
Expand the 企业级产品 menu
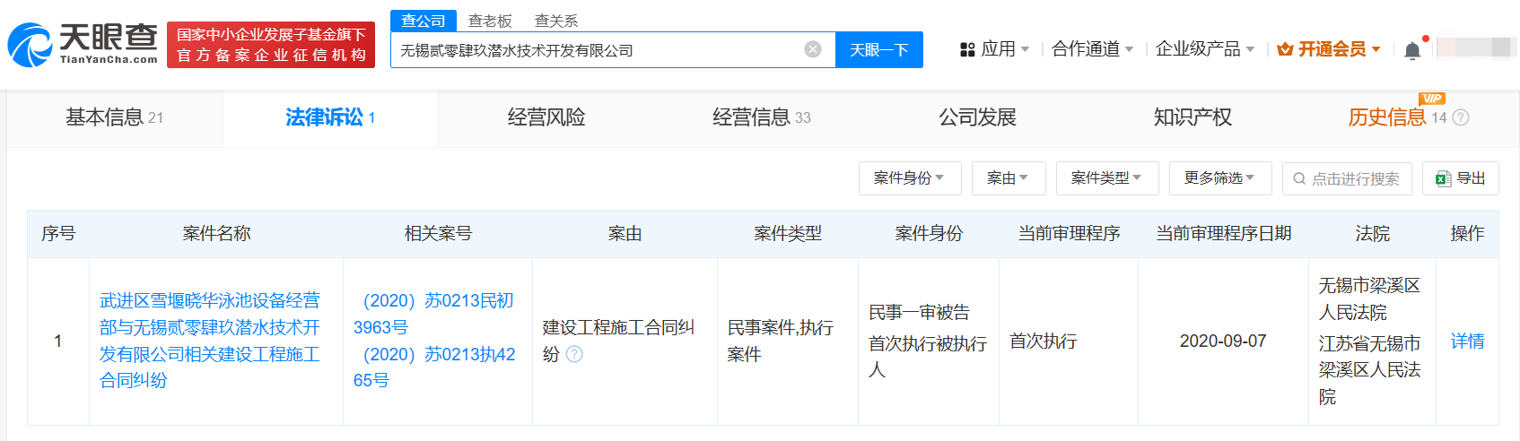coord(1204,49)
